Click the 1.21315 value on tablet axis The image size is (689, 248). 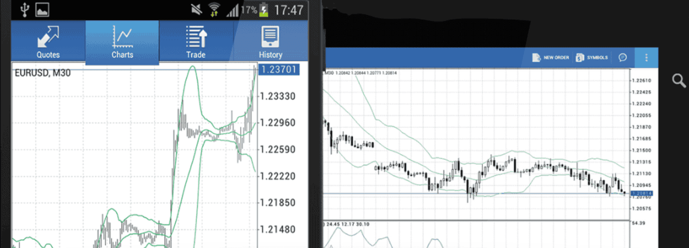pyautogui.click(x=641, y=162)
